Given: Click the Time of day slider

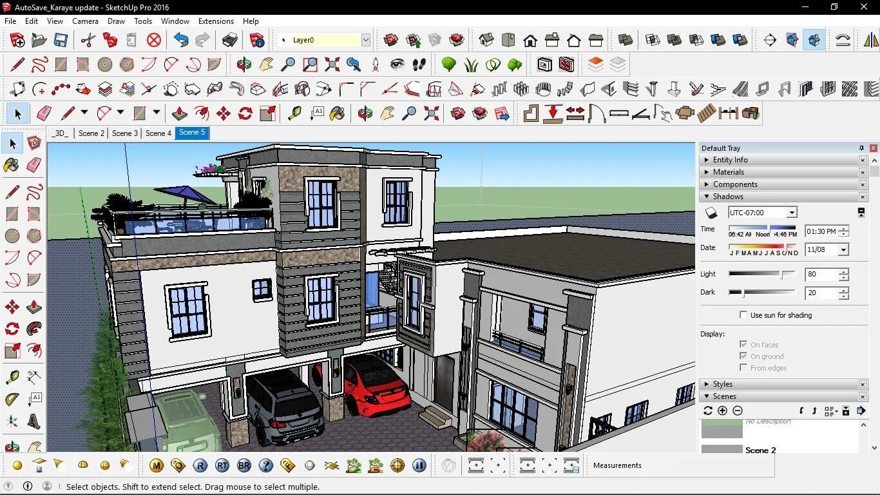Looking at the screenshot, I should tap(763, 228).
